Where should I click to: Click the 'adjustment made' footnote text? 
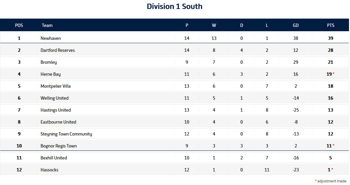click(331, 181)
